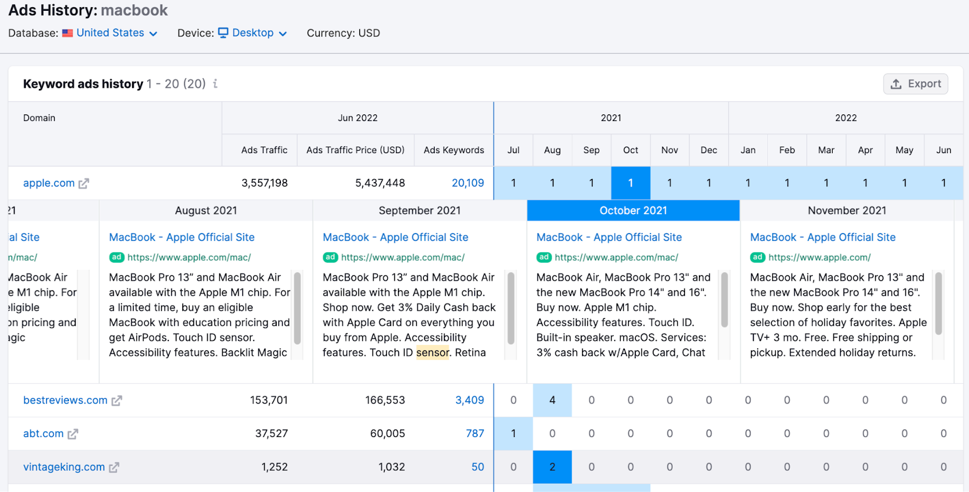Open bestreviews.com external link icon
Viewport: 969px width, 492px height.
coord(116,401)
